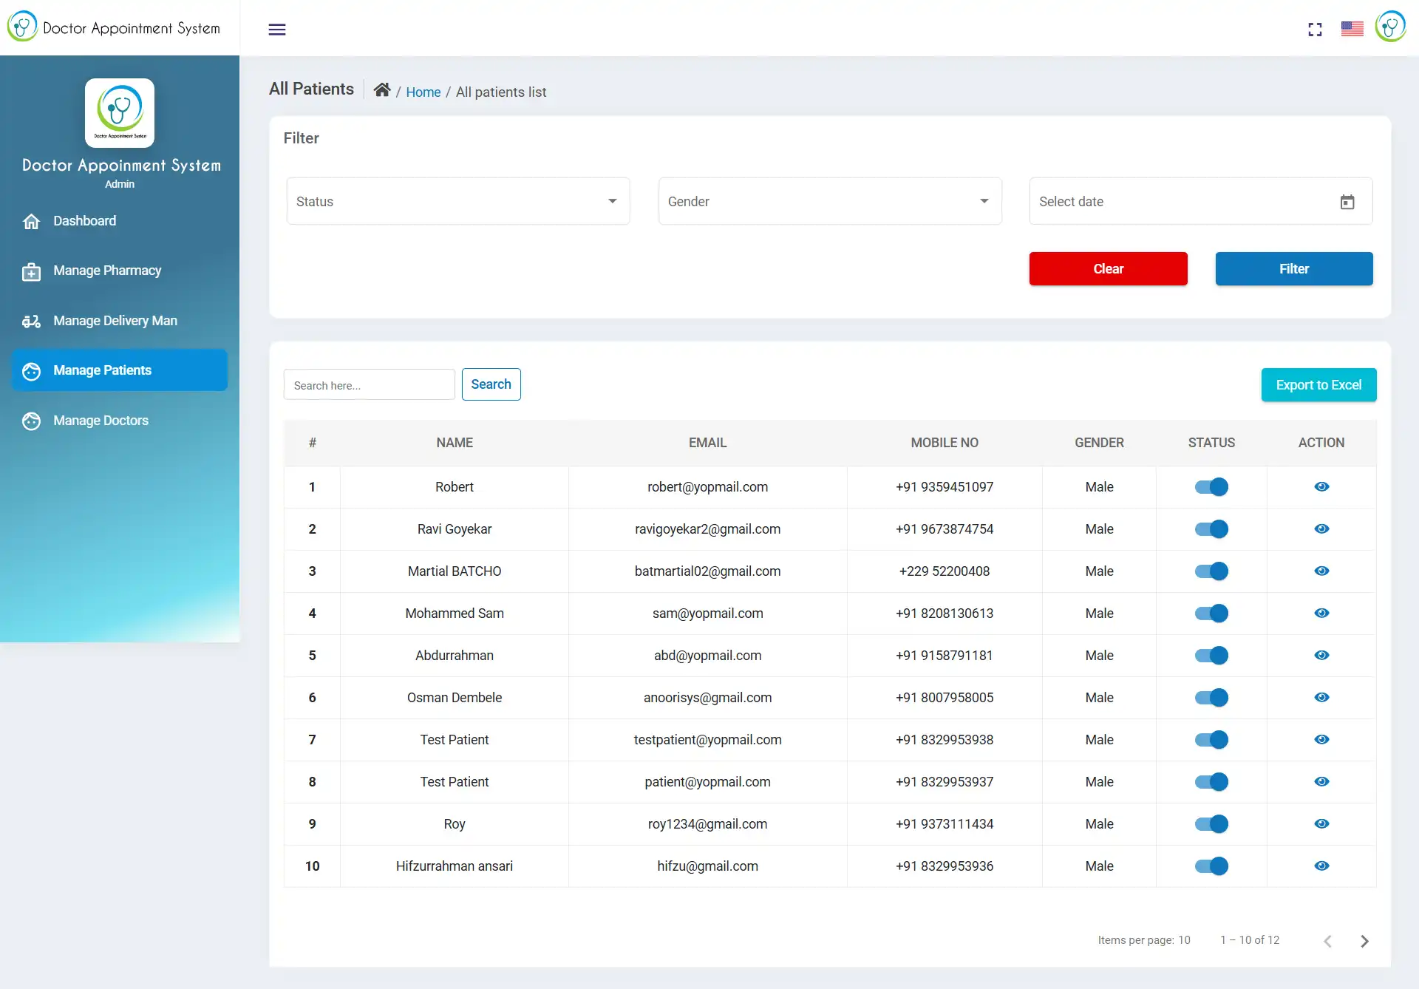The width and height of the screenshot is (1419, 989).
Task: Click robert@yopmail.com email cell
Action: [x=707, y=487]
